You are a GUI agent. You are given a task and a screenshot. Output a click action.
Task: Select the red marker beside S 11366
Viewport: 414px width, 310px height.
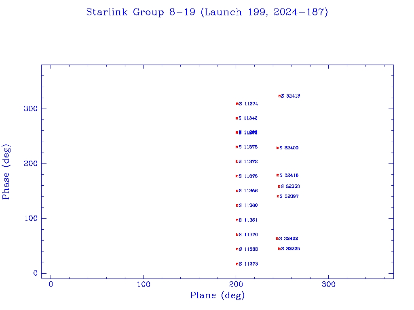coord(237,191)
